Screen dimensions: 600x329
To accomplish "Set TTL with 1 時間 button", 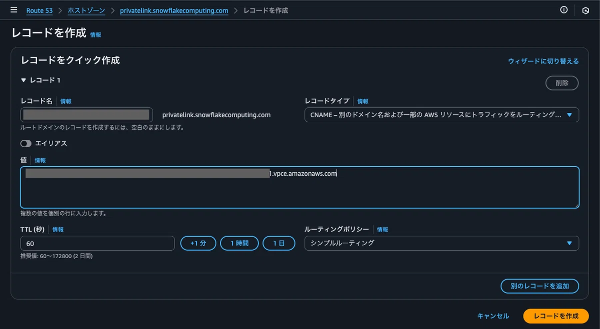I will (x=239, y=243).
